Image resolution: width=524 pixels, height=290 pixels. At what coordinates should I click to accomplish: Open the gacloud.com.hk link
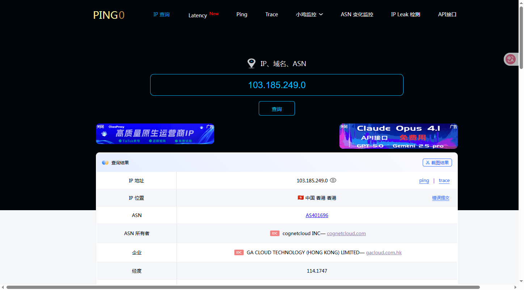coord(384,252)
